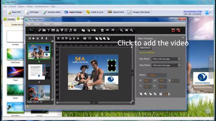Insert audio with the music note icon
The image size is (216, 121).
[x=71, y=30]
